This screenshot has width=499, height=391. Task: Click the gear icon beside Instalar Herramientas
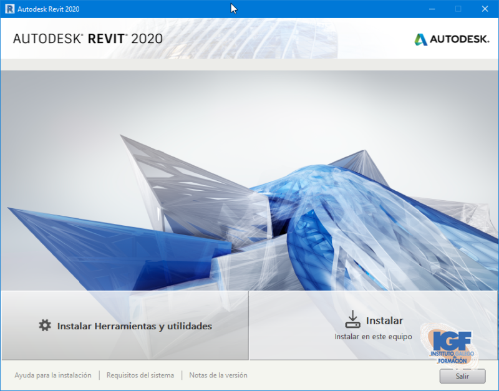[46, 325]
